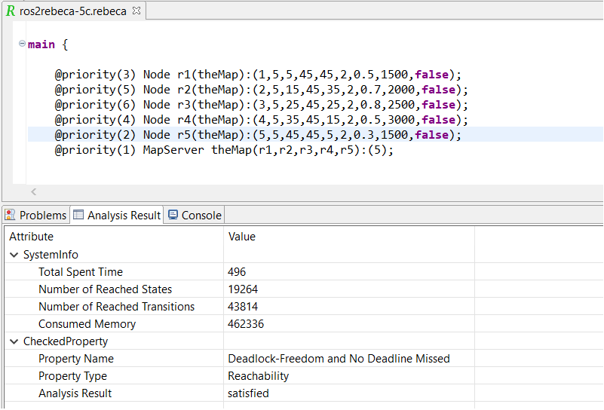Select the Consumed Memory attribute row
The width and height of the screenshot is (604, 410).
(87, 324)
